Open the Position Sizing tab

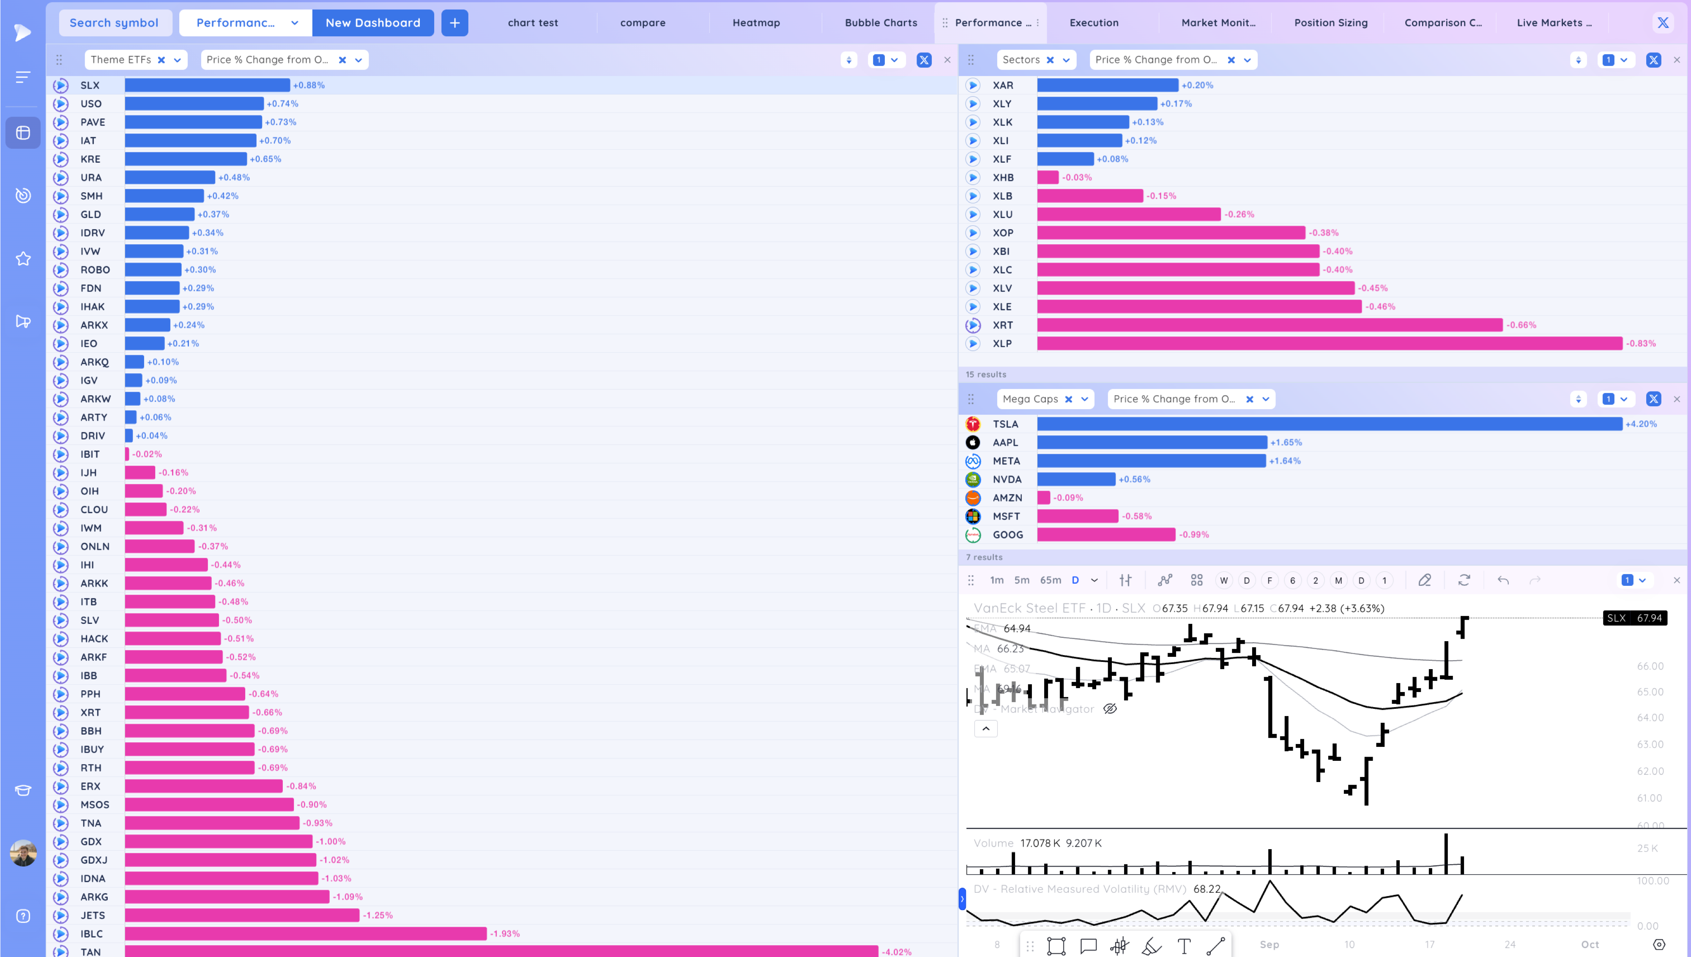[x=1330, y=22]
